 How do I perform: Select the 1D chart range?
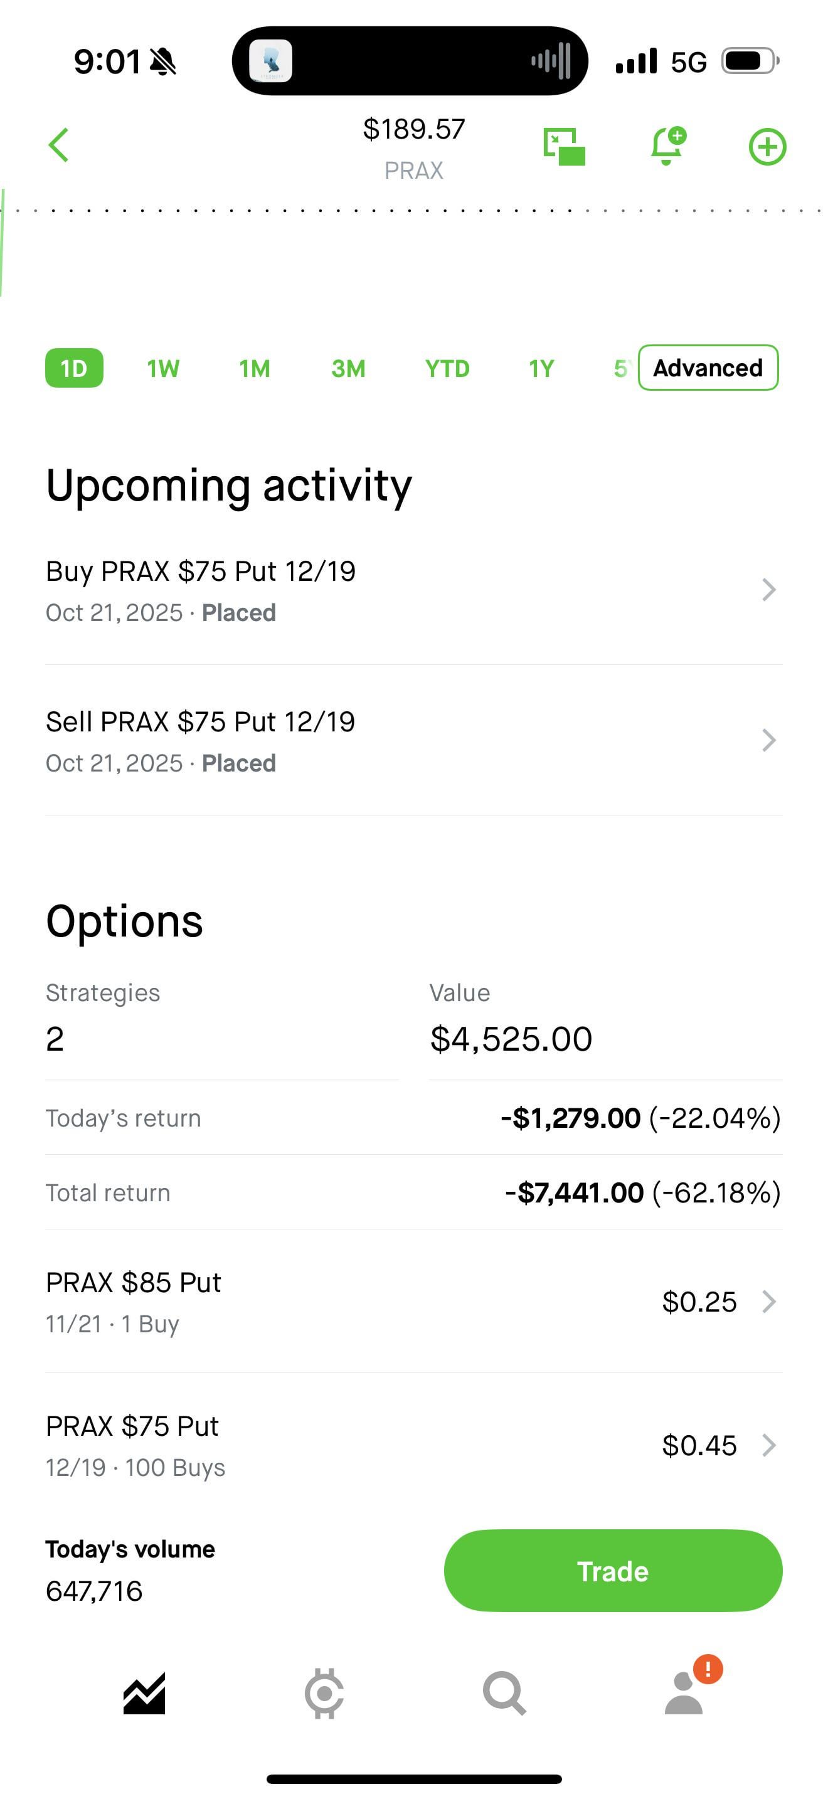coord(74,368)
